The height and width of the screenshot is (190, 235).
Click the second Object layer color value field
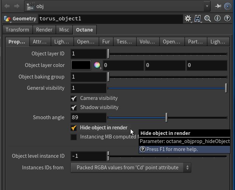pos(165,65)
